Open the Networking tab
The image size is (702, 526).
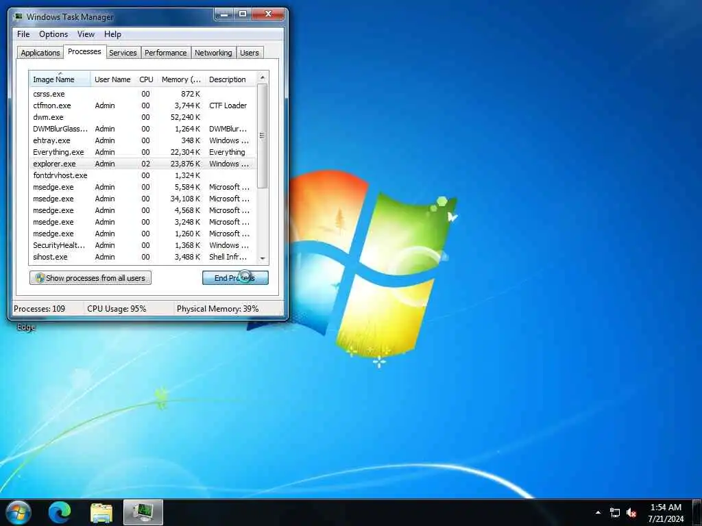(214, 53)
